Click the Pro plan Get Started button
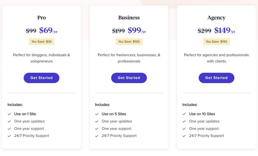 [x=42, y=78]
